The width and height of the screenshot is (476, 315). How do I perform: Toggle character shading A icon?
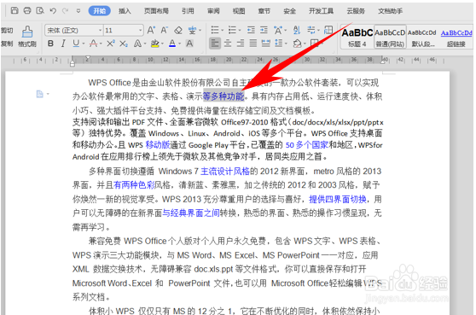click(x=189, y=44)
